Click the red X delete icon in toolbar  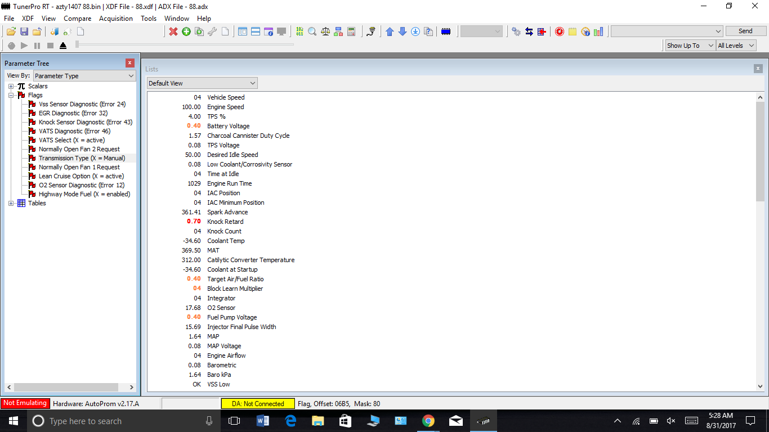(x=173, y=31)
